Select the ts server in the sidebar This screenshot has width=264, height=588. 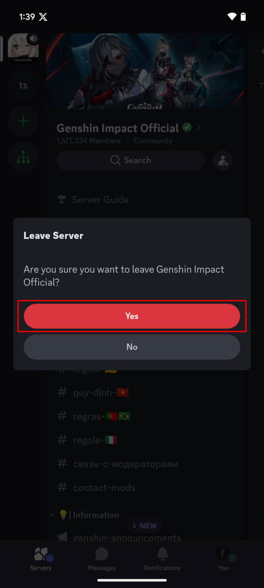click(x=23, y=85)
